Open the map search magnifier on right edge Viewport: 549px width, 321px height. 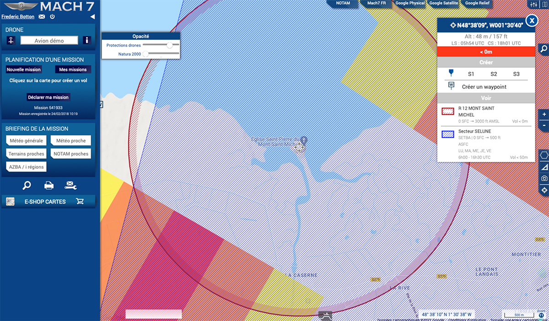[544, 49]
